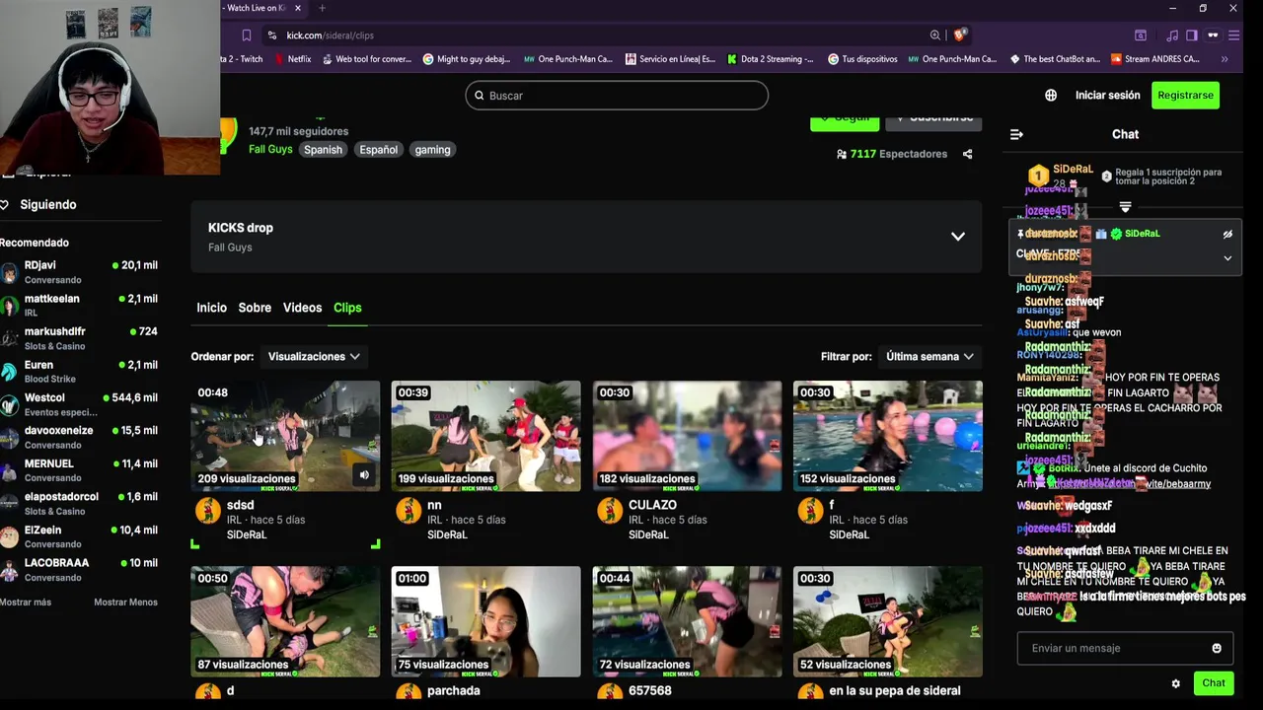
Task: Click Mostrar Menos in recommended list
Action: click(x=125, y=603)
